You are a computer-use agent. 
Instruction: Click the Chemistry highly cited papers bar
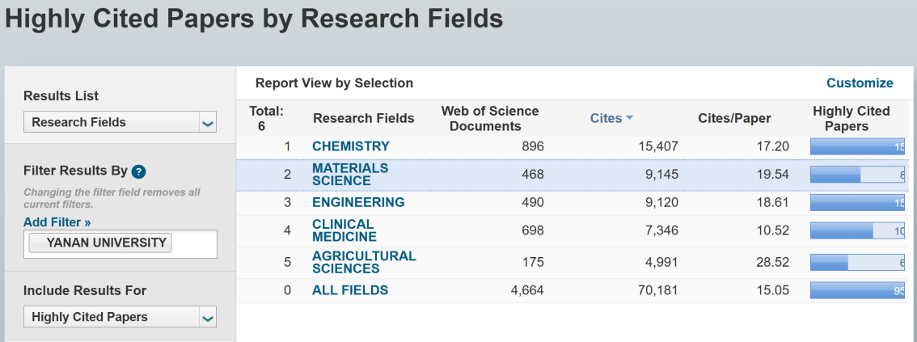857,146
